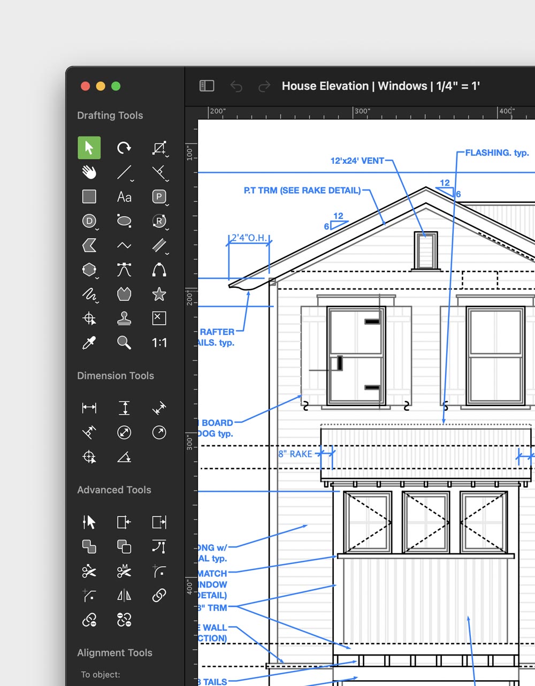Select the Text tool
535x686 pixels.
pyautogui.click(x=124, y=197)
